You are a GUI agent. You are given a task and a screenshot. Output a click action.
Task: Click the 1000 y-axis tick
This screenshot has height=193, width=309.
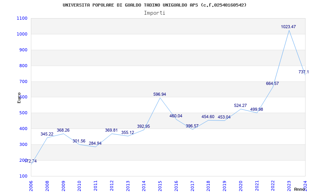point(22,34)
